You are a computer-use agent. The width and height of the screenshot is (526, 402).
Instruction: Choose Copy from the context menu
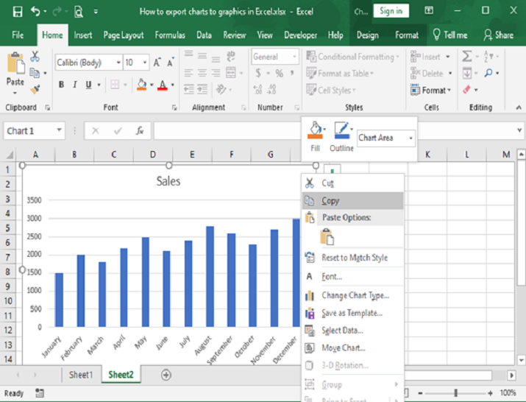(x=330, y=201)
